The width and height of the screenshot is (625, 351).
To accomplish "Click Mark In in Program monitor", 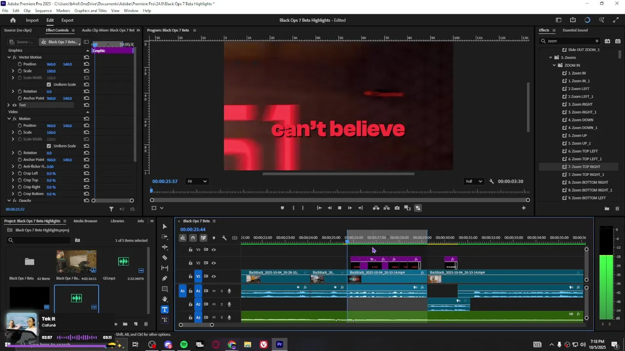I will [x=293, y=208].
